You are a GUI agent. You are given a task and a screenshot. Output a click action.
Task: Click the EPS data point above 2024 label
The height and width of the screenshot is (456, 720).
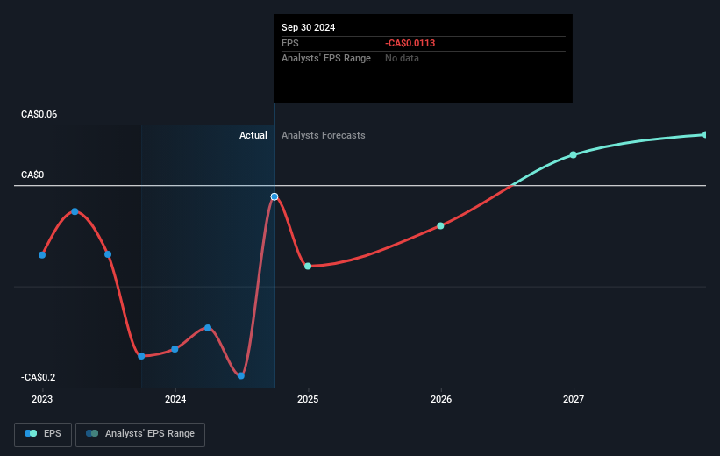point(175,350)
